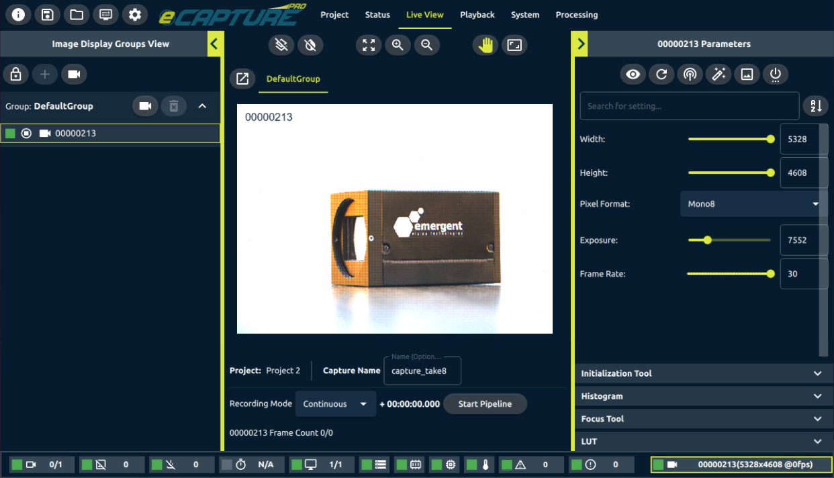The width and height of the screenshot is (834, 478).
Task: Adjust the Exposure slider
Action: coord(730,240)
